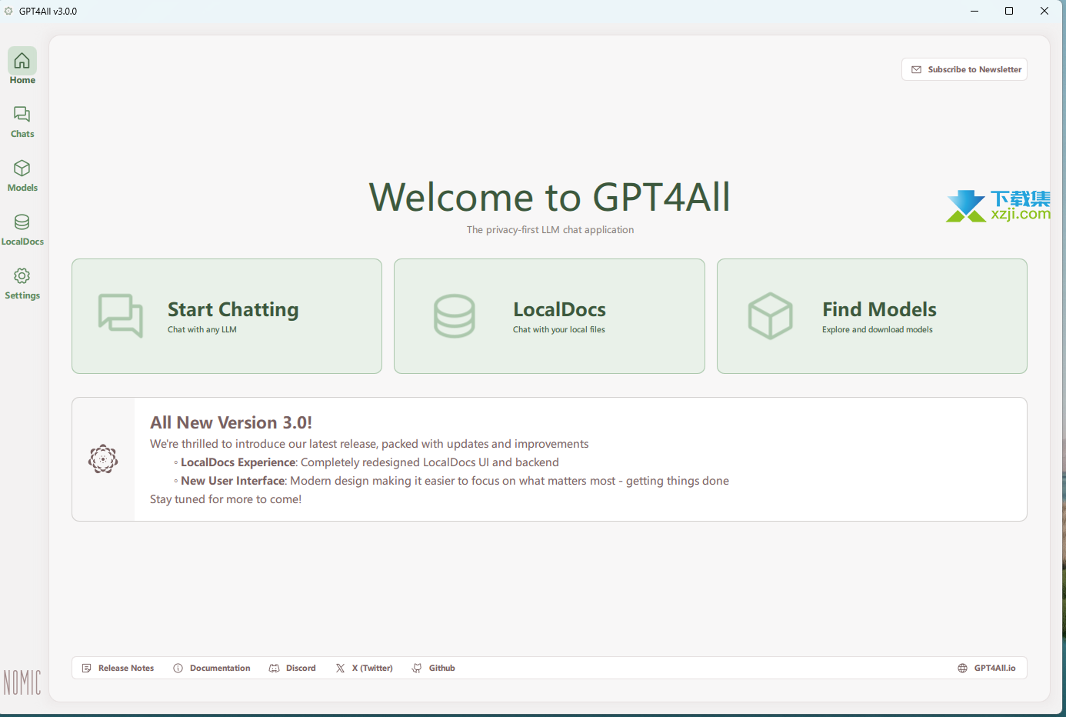Image resolution: width=1066 pixels, height=717 pixels.
Task: Click the globe icon beside GPT4All.io
Action: (x=962, y=668)
